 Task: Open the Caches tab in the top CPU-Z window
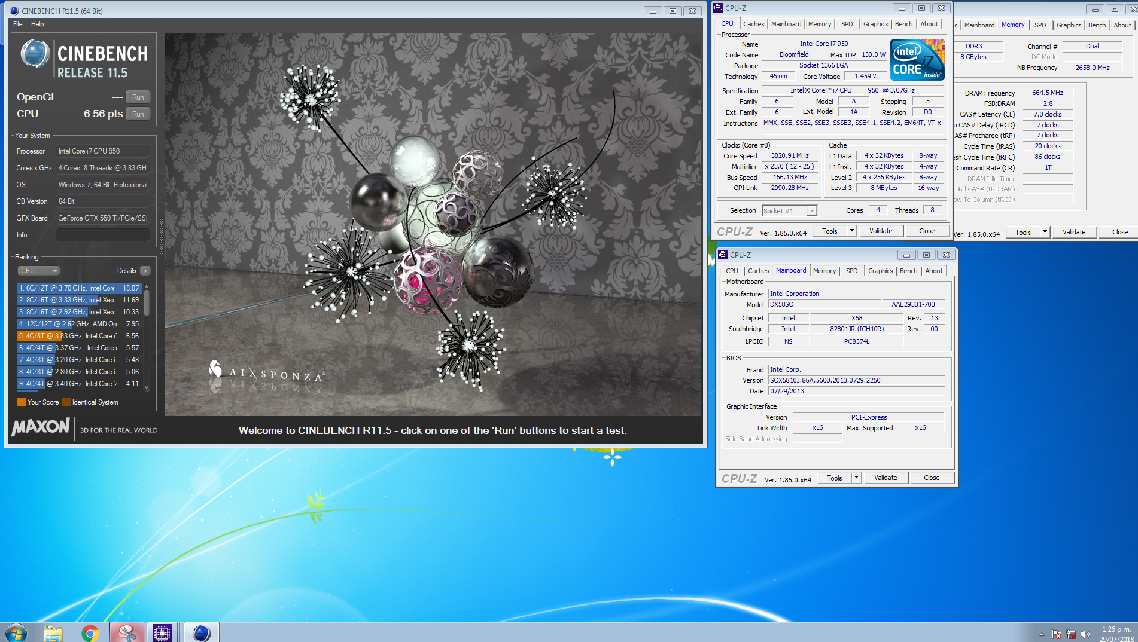click(x=753, y=24)
